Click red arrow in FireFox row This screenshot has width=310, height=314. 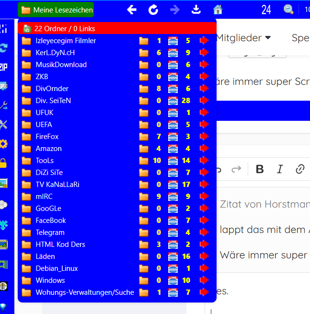(204, 137)
